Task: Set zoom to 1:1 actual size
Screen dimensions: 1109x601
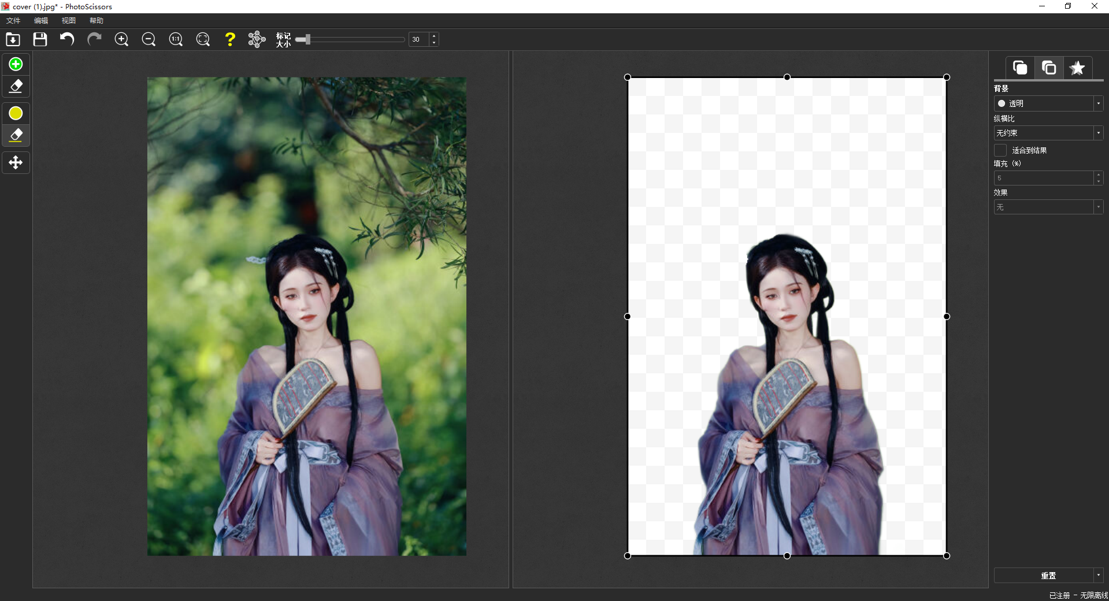Action: [176, 39]
